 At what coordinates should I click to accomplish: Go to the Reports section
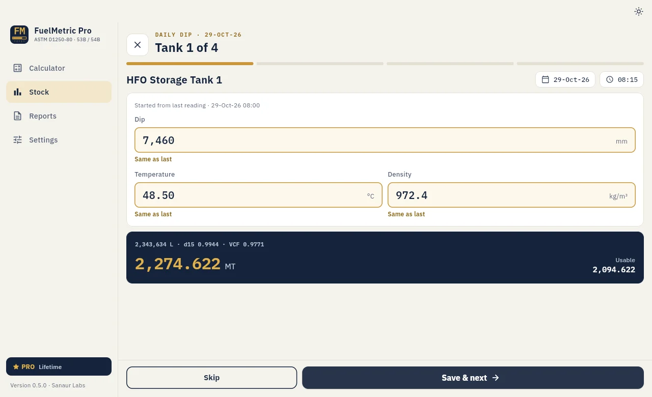[59, 116]
